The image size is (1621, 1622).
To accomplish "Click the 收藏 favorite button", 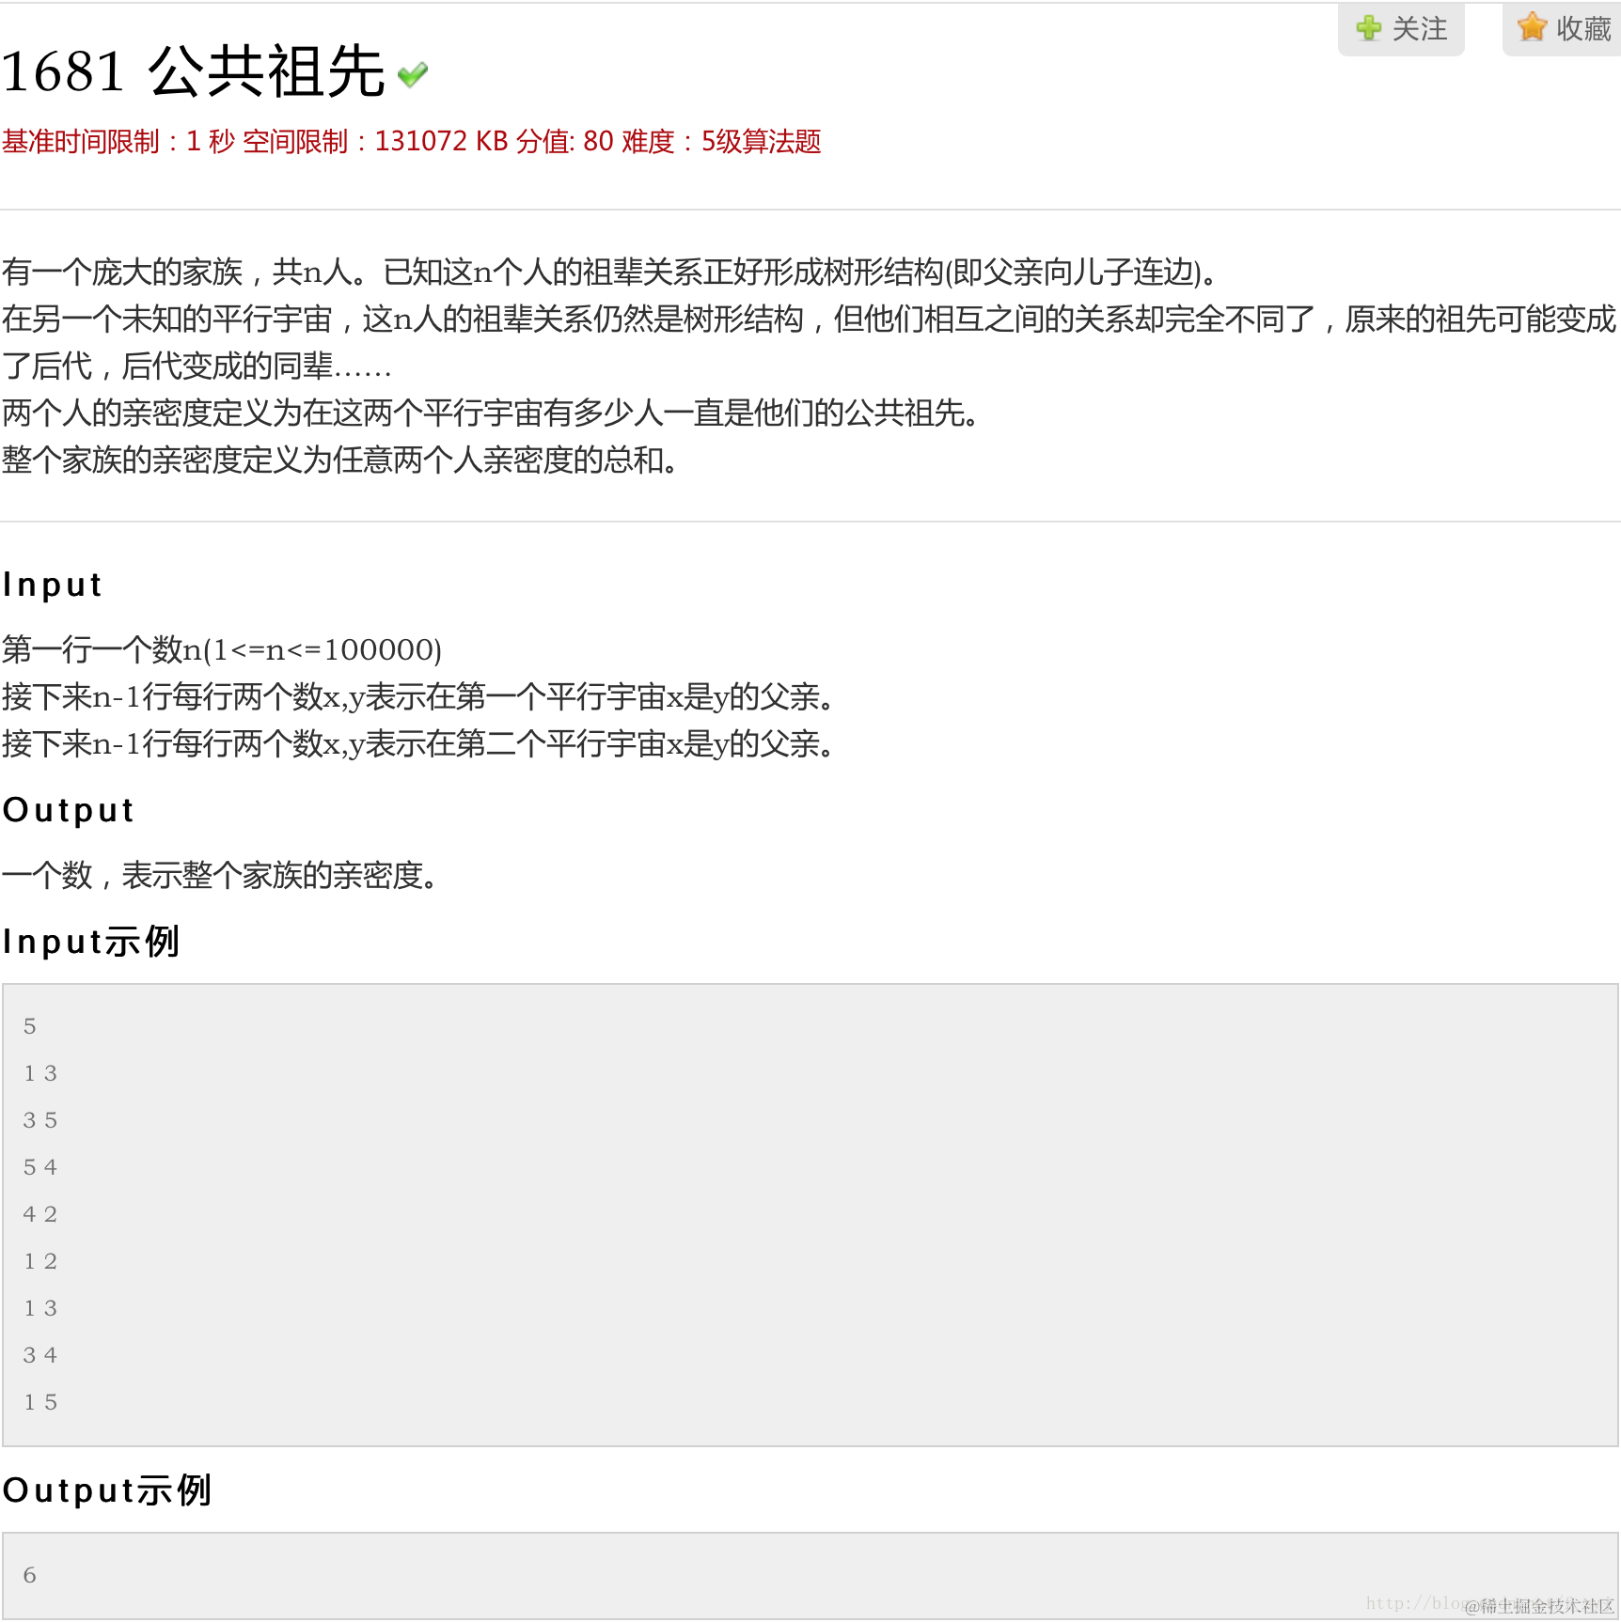I will point(1563,29).
